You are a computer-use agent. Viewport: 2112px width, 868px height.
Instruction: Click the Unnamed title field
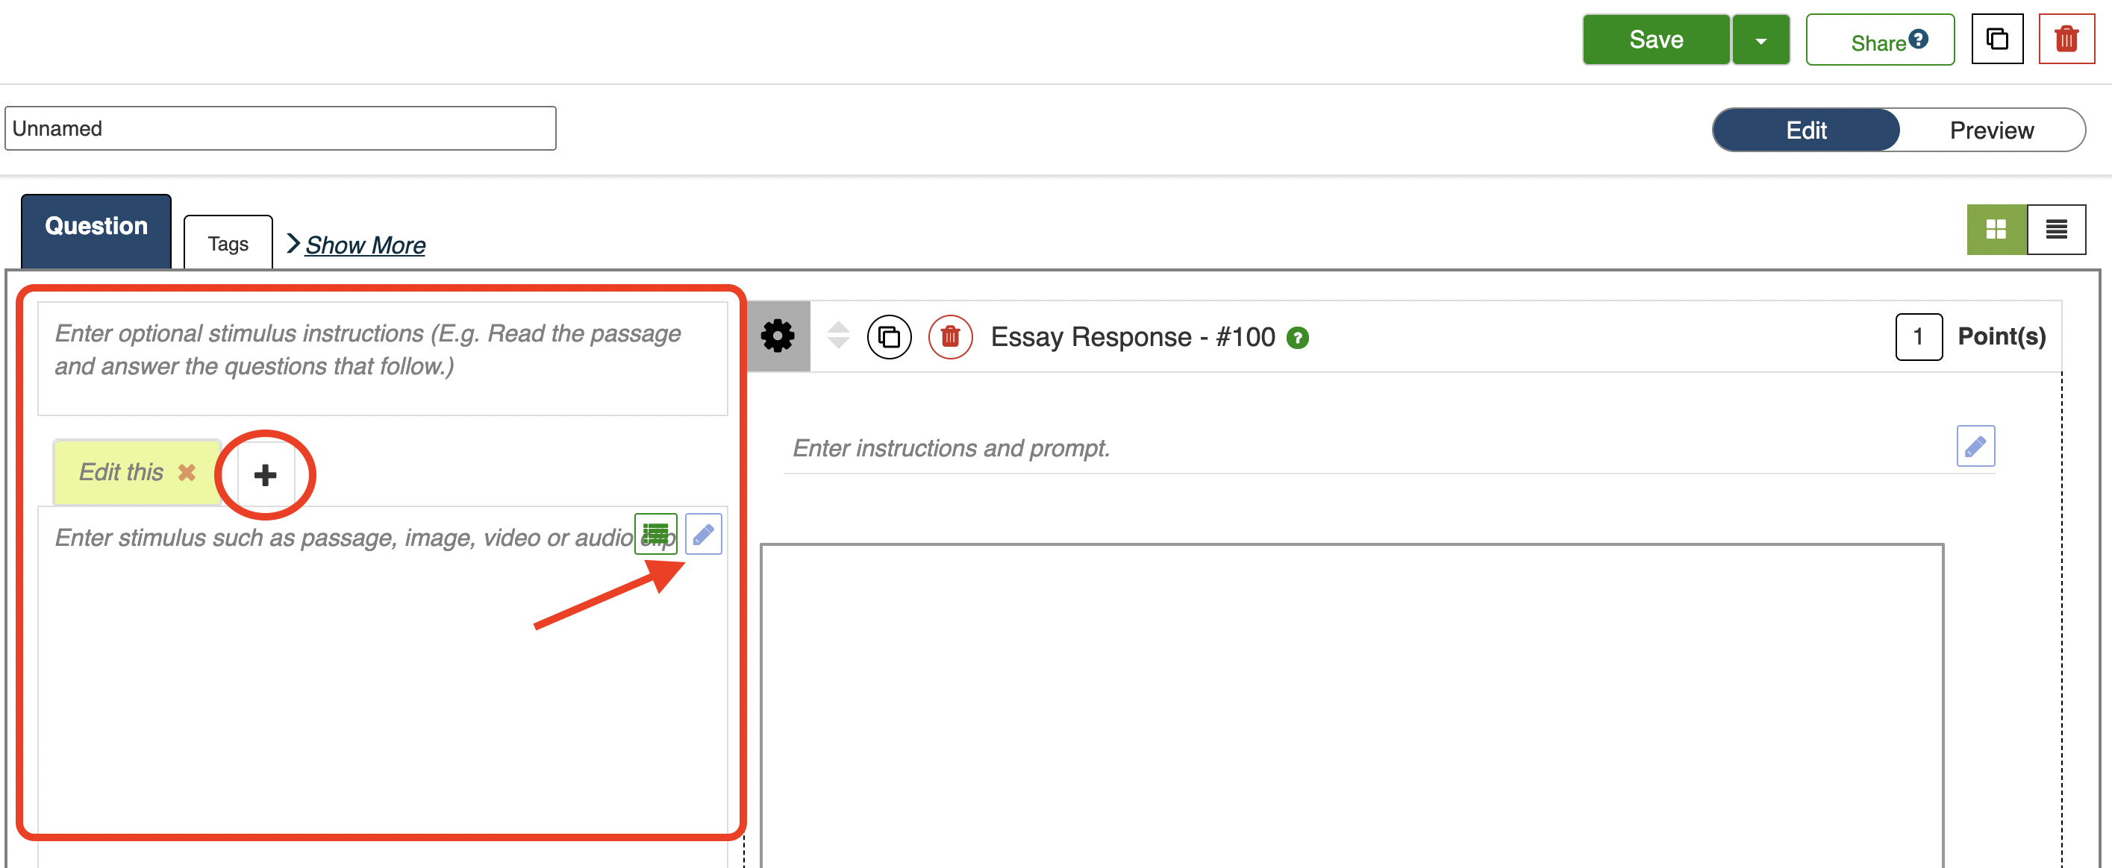(280, 128)
